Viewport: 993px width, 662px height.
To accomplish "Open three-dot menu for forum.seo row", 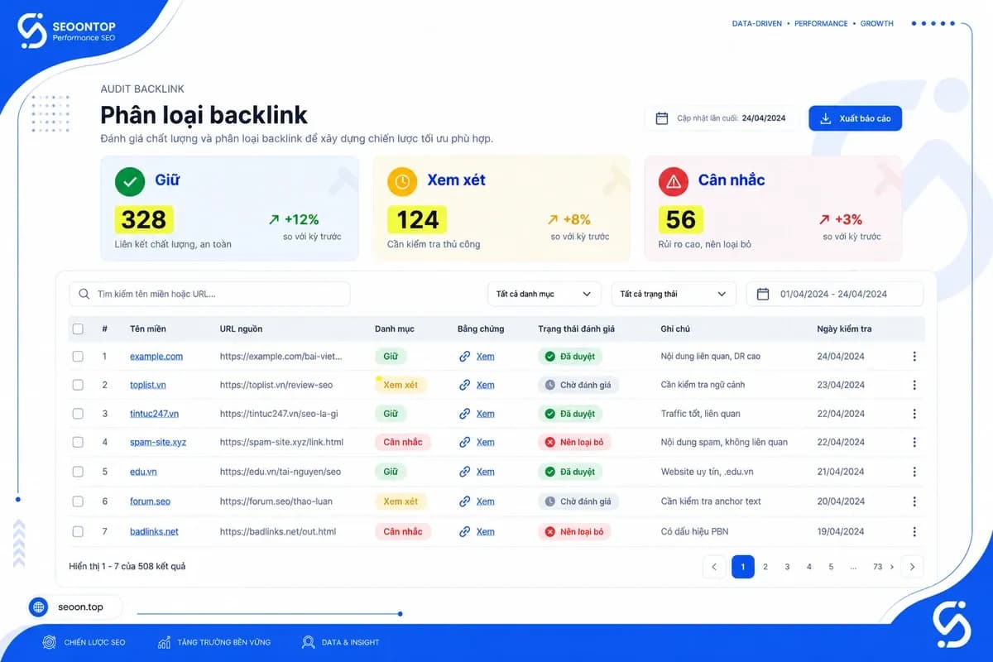I will click(x=914, y=501).
